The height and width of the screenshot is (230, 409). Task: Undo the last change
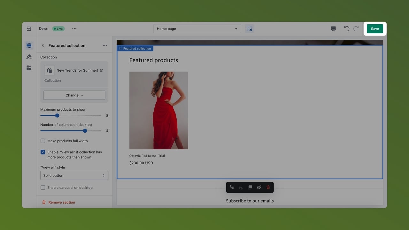[347, 29]
